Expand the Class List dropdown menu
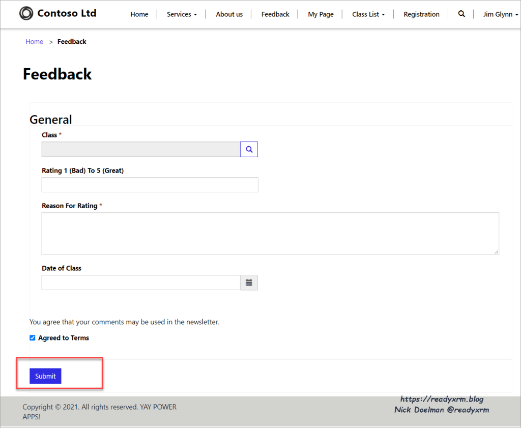The width and height of the screenshot is (521, 428). point(368,14)
